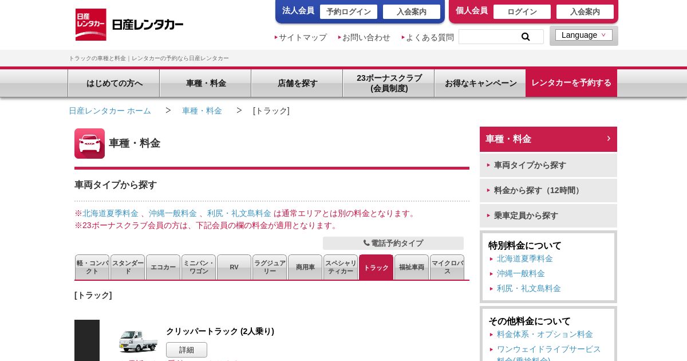The image size is (687, 361).
Task: Select the スペシャリティカー tab
Action: 341,267
